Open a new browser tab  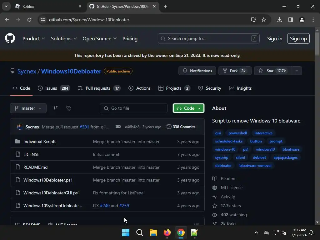coord(166,6)
